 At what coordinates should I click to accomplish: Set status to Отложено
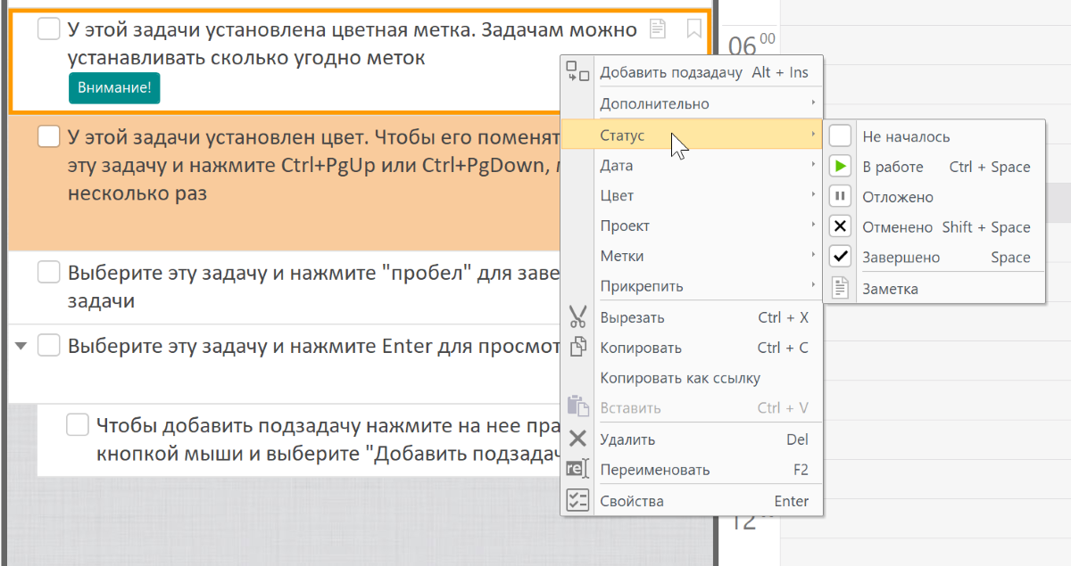(934, 197)
